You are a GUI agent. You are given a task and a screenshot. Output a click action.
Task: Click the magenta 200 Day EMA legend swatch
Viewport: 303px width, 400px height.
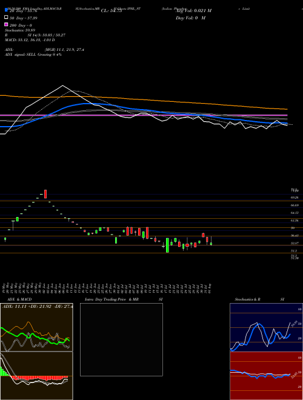(x=6, y=25)
